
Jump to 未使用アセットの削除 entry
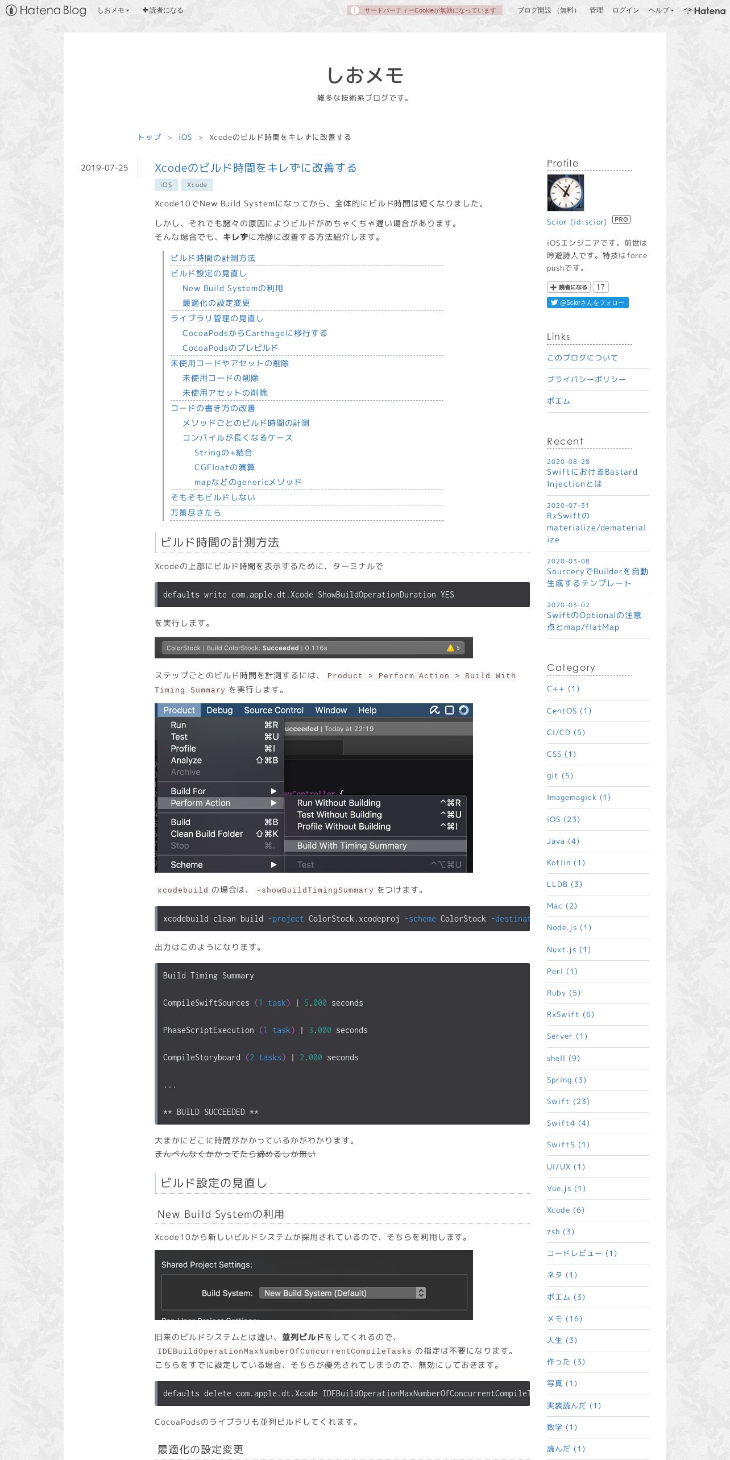click(225, 393)
